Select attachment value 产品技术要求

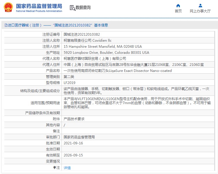74,119
